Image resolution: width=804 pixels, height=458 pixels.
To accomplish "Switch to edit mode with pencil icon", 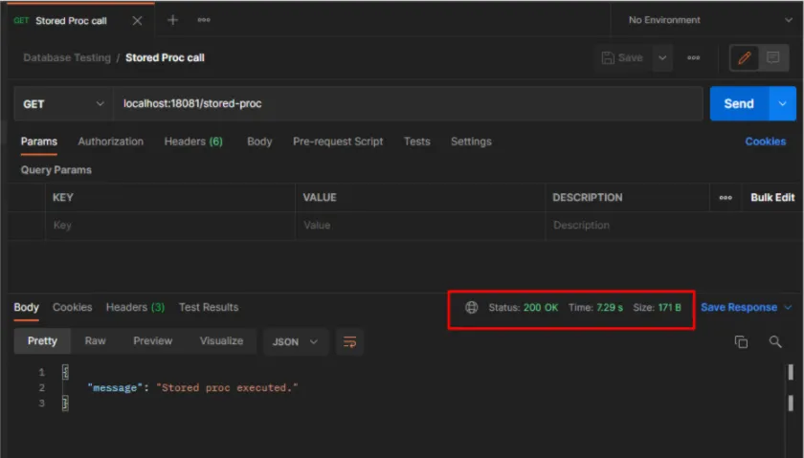I will pyautogui.click(x=745, y=58).
